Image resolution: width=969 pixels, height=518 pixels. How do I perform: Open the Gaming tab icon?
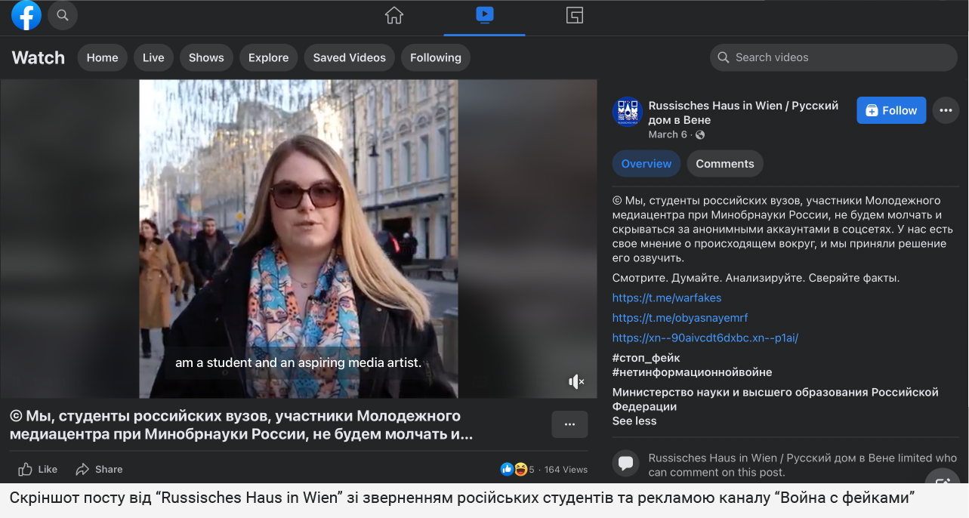575,15
